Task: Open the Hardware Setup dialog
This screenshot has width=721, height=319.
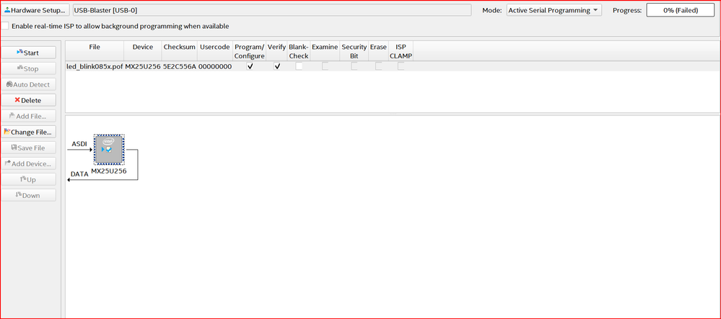Action: (x=35, y=10)
